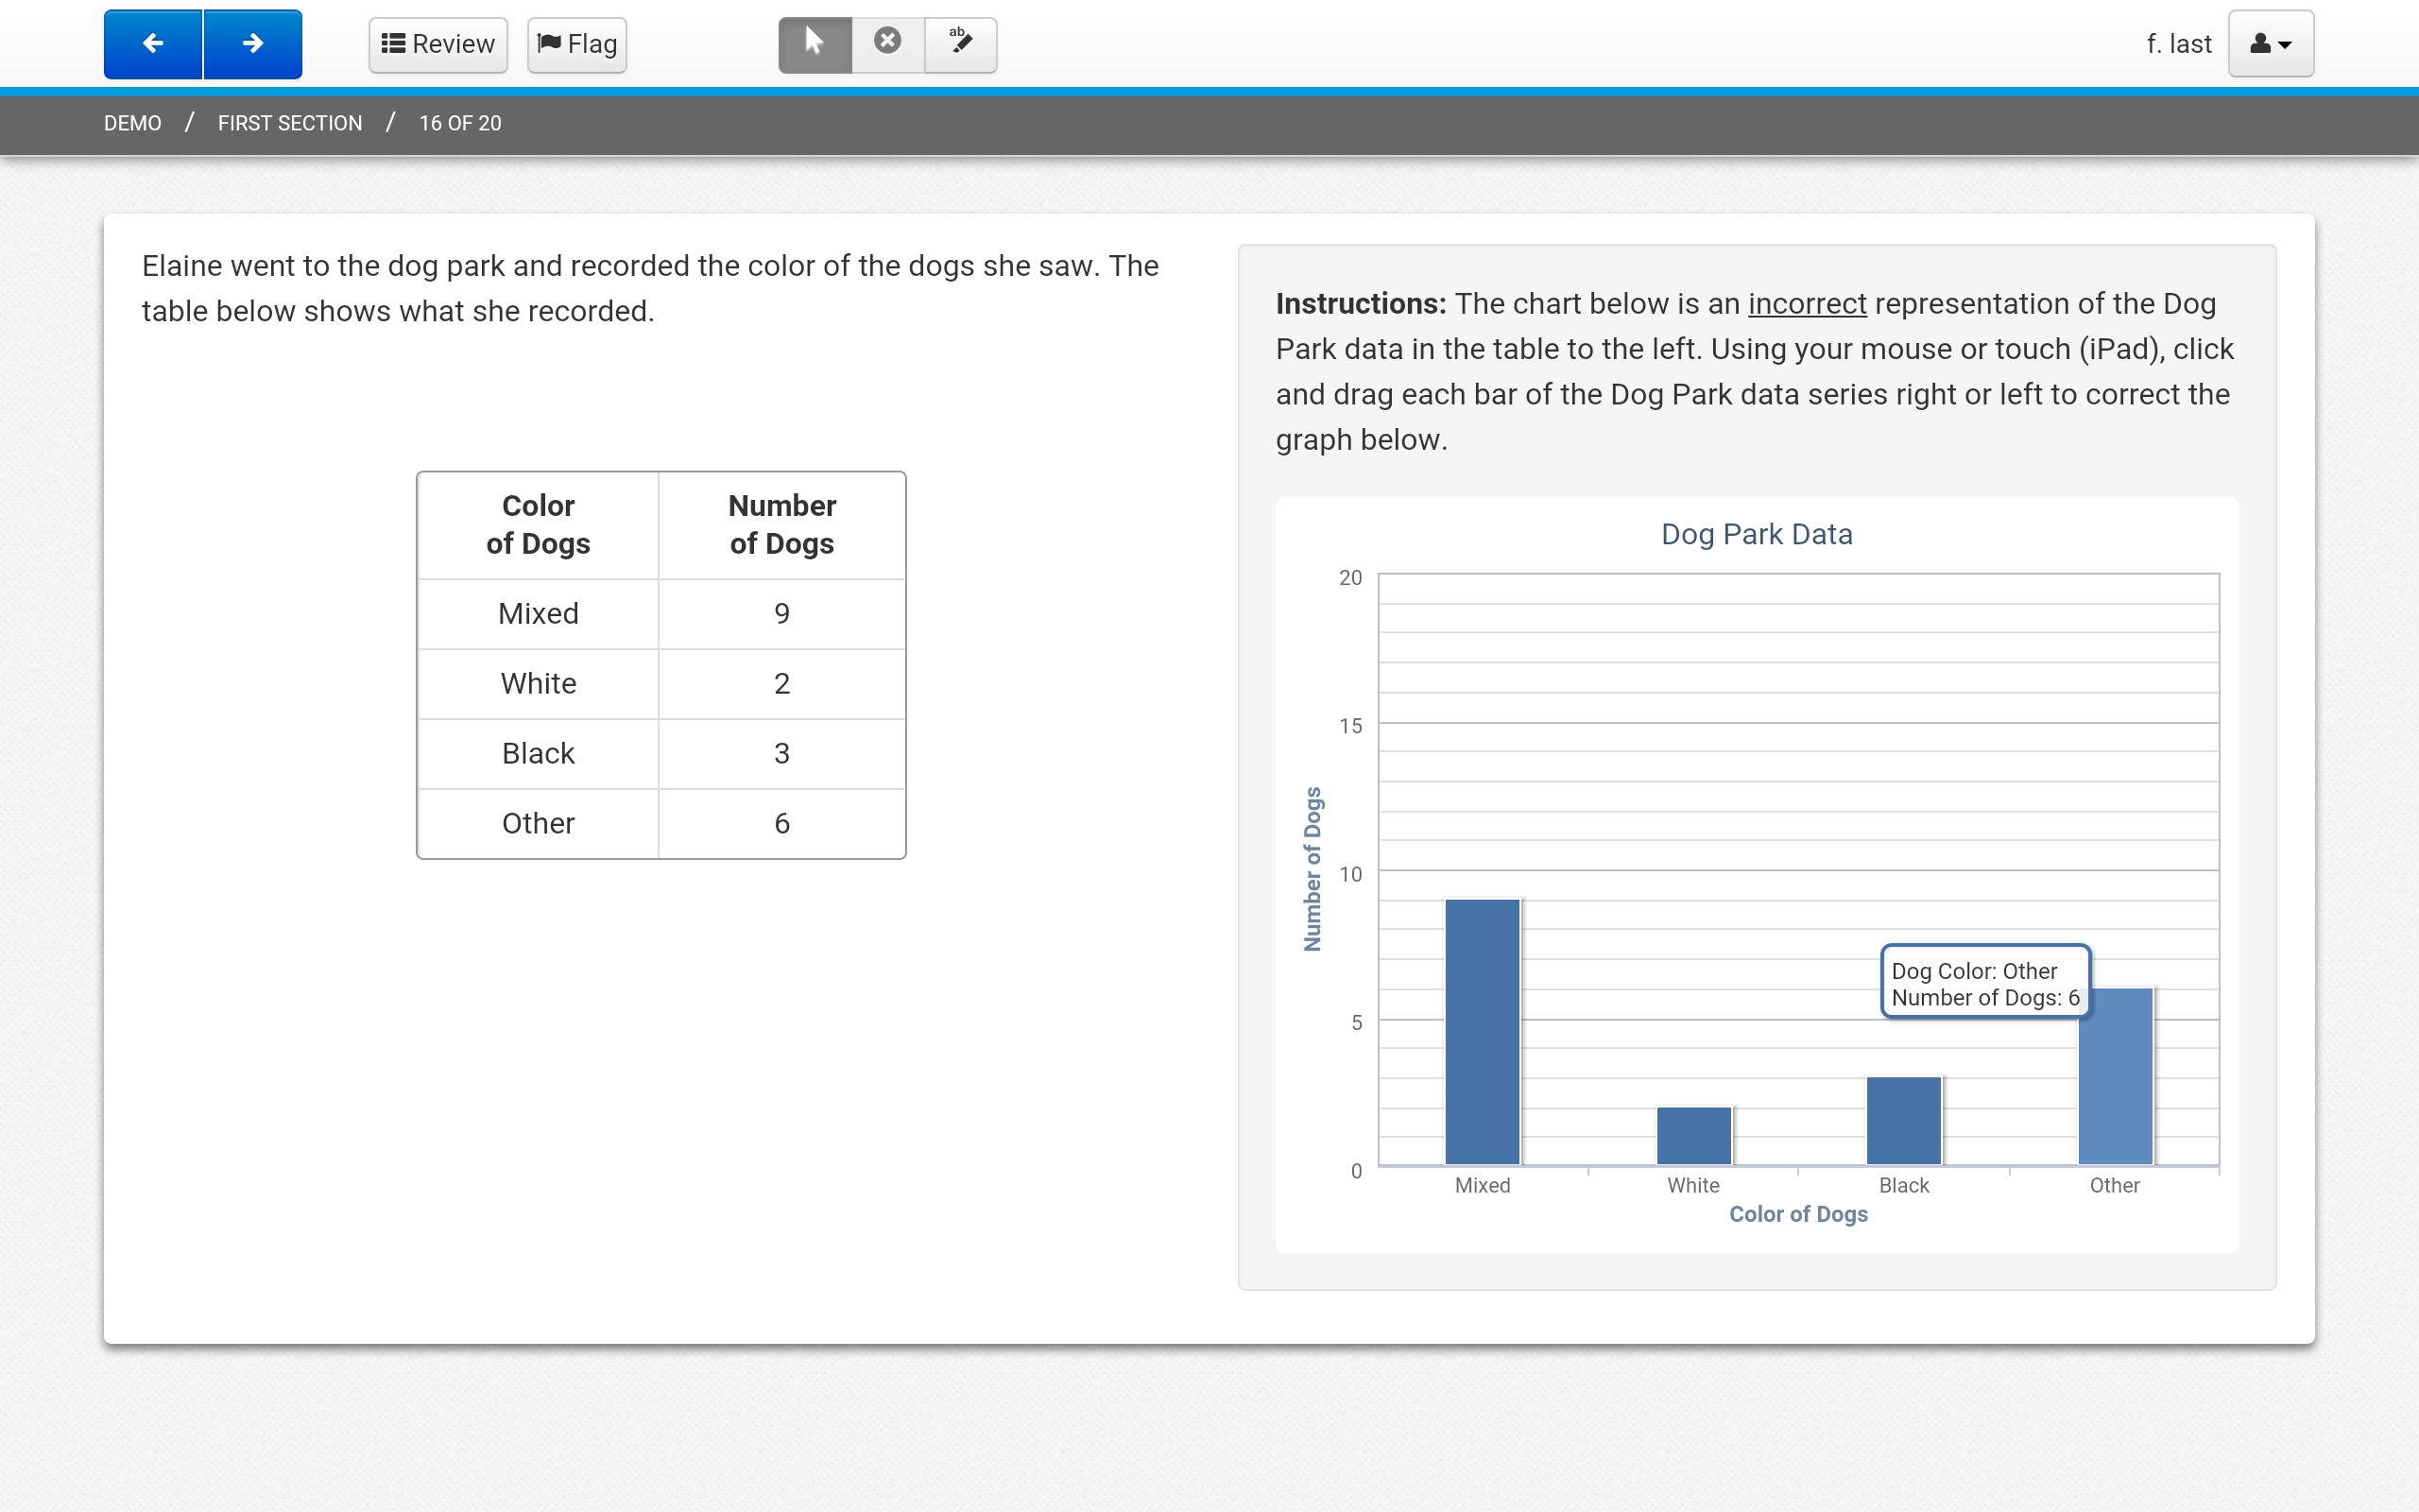
Task: Open the account dropdown next to f. last
Action: [2269, 43]
